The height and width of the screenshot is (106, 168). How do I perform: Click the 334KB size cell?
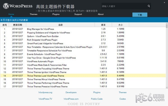click(x=120, y=40)
